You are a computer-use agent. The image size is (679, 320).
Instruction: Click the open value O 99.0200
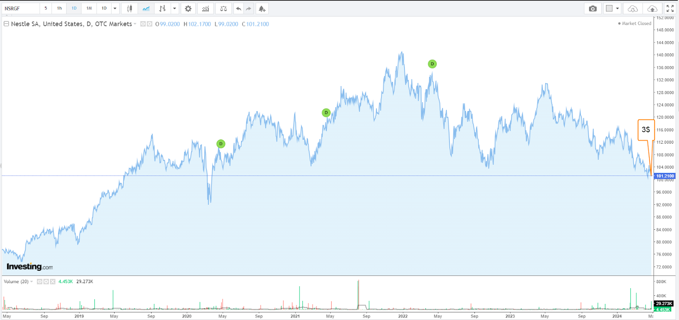[168, 24]
